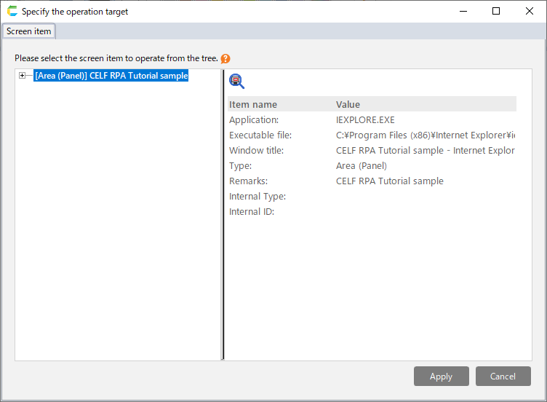
Task: Click the CELF app logo in title bar
Action: tap(12, 12)
